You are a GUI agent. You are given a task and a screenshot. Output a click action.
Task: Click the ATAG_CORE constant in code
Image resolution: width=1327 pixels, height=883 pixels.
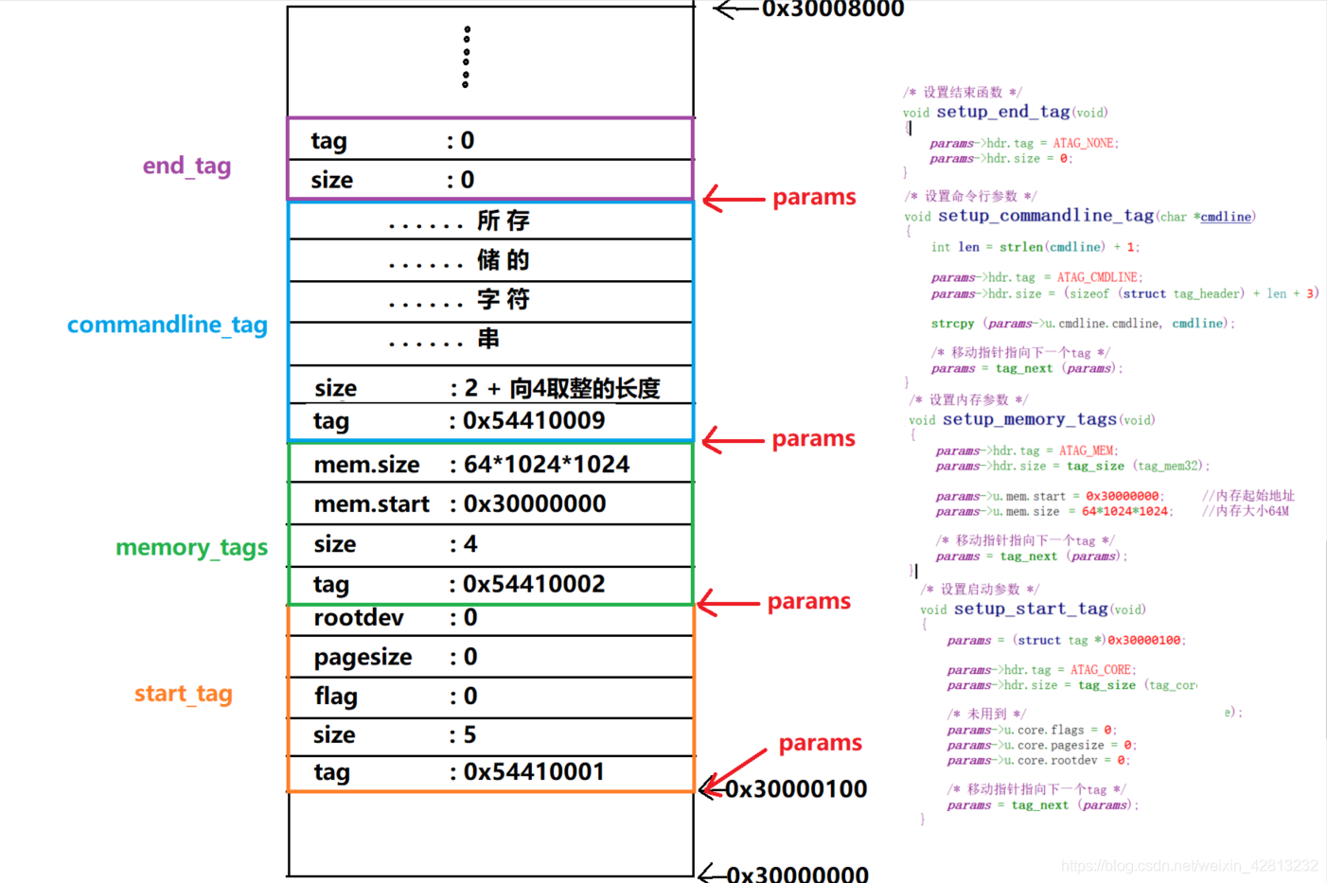(1101, 669)
